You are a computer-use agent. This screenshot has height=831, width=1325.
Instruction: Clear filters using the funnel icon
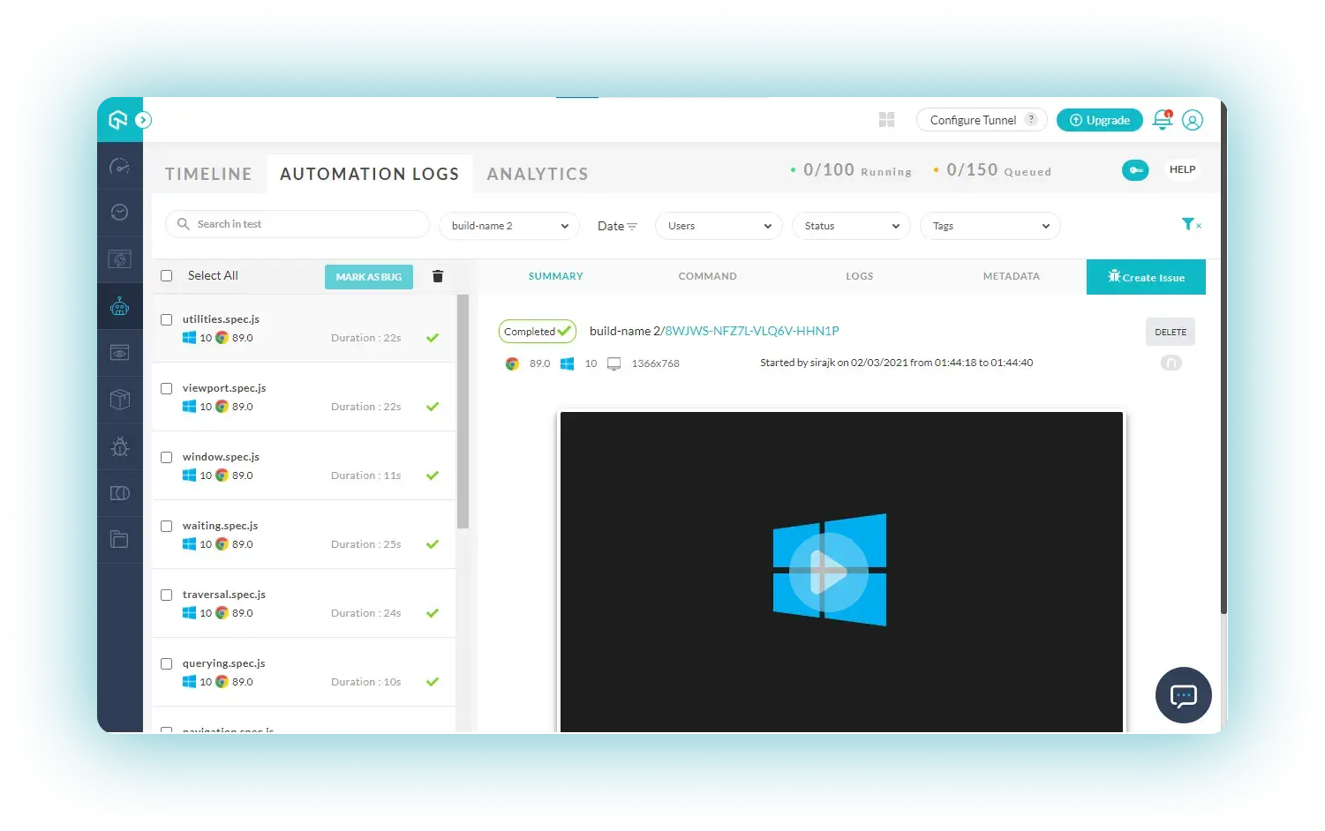(x=1191, y=225)
